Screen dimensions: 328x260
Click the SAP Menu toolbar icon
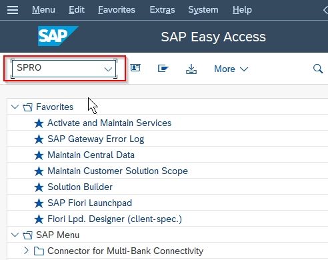coord(163,69)
